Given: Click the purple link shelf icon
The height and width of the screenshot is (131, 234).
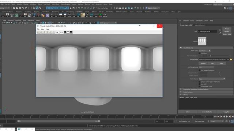Looking at the screenshot, I should click(x=47, y=15).
